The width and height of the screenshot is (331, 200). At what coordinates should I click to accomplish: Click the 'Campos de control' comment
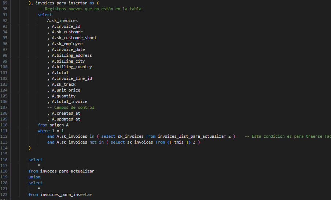click(x=70, y=107)
